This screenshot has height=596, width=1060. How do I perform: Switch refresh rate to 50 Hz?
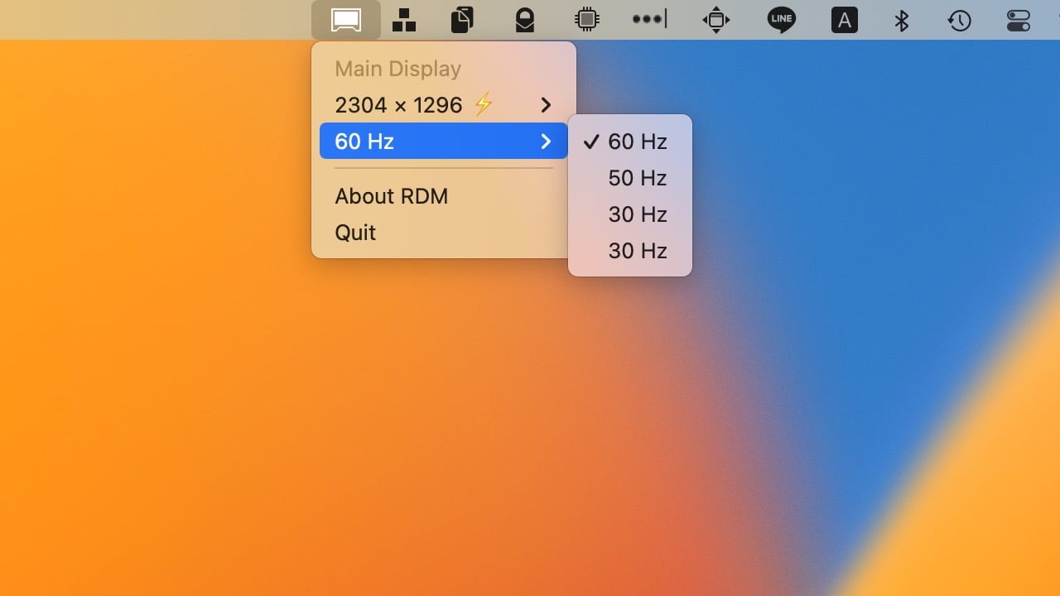(x=630, y=178)
